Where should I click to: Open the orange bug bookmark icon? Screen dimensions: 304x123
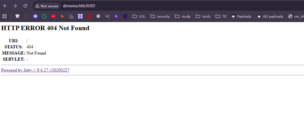(62, 16)
